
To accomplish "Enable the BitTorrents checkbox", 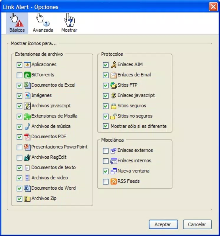I will [19, 75].
